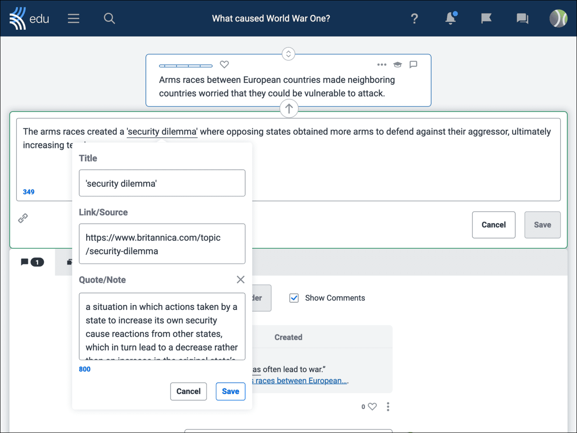The width and height of the screenshot is (577, 433).
Task: Cancel the claim edit
Action: [494, 225]
